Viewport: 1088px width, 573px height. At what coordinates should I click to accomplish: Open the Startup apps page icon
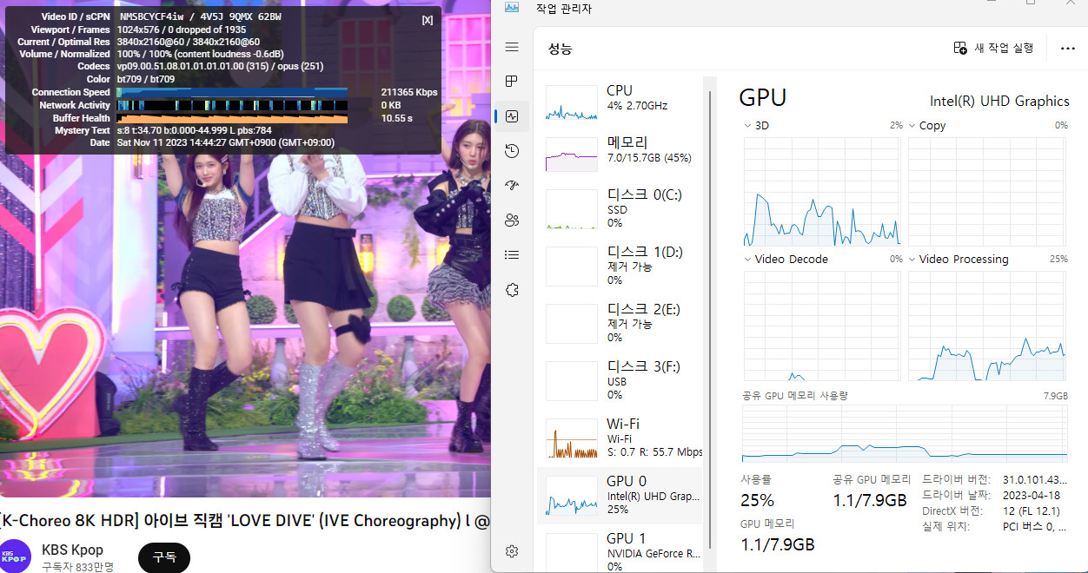(x=512, y=185)
